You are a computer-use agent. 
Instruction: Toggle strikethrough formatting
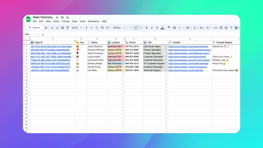click(x=157, y=28)
